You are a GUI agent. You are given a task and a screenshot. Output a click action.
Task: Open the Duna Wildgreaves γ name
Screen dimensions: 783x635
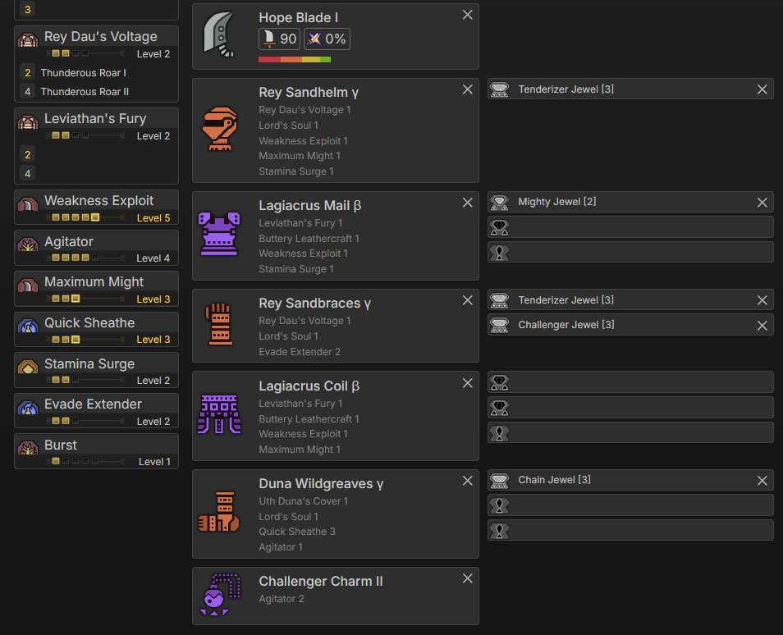pos(321,484)
